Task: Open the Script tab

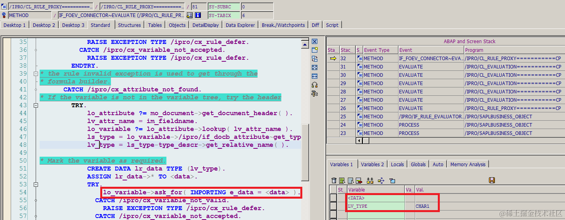Action: coord(332,25)
